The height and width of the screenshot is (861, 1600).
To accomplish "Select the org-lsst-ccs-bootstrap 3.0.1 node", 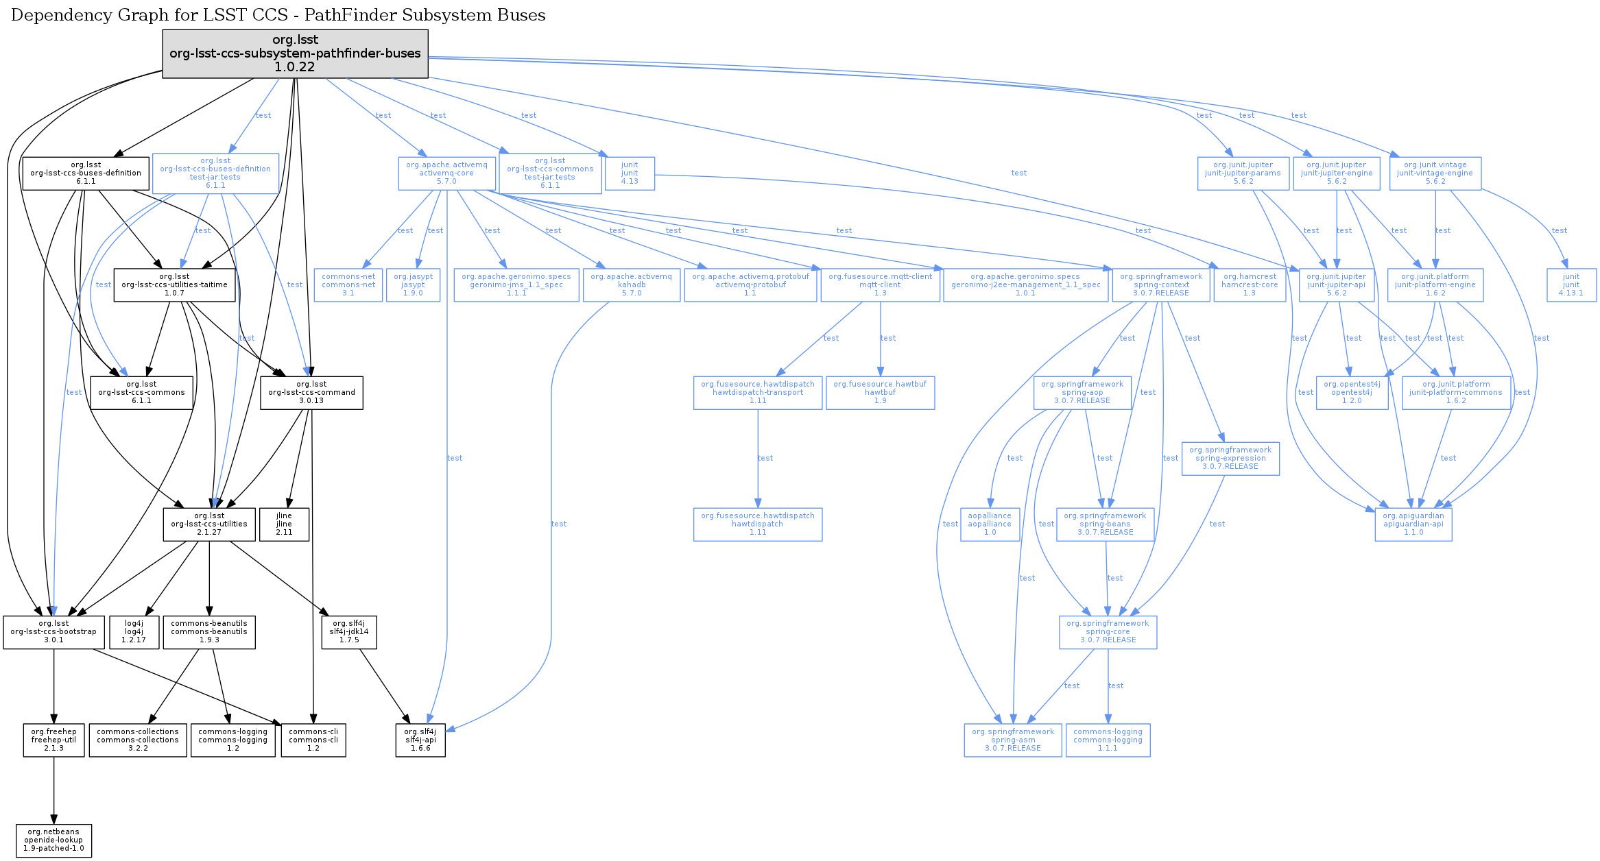I will (53, 632).
